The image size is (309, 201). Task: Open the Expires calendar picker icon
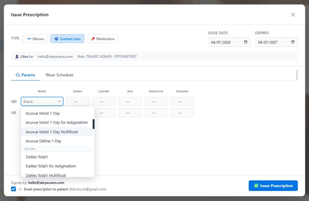click(293, 42)
